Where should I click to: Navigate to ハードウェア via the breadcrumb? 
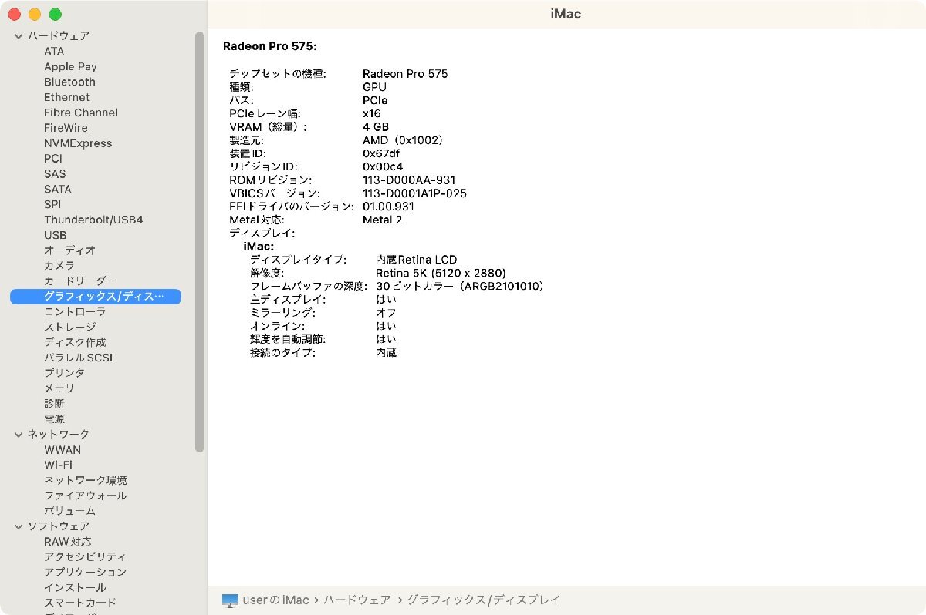pos(357,599)
